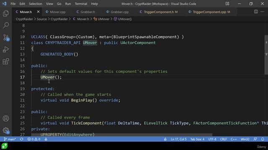Click TickComponent on line 25
This screenshot has height=150, width=268.
[x=86, y=123]
